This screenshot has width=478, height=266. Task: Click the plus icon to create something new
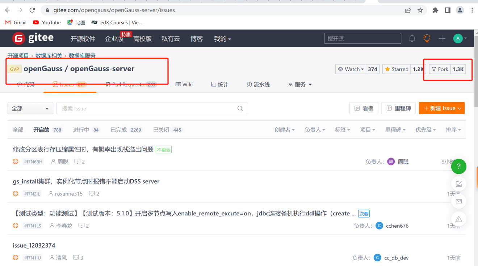442,38
